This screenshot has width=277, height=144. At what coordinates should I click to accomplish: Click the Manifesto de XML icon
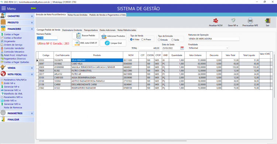click(2, 93)
